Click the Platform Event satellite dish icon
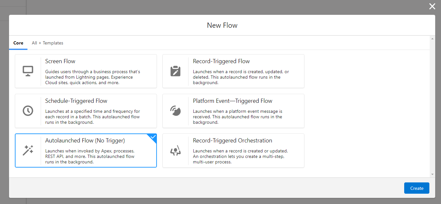 [175, 111]
